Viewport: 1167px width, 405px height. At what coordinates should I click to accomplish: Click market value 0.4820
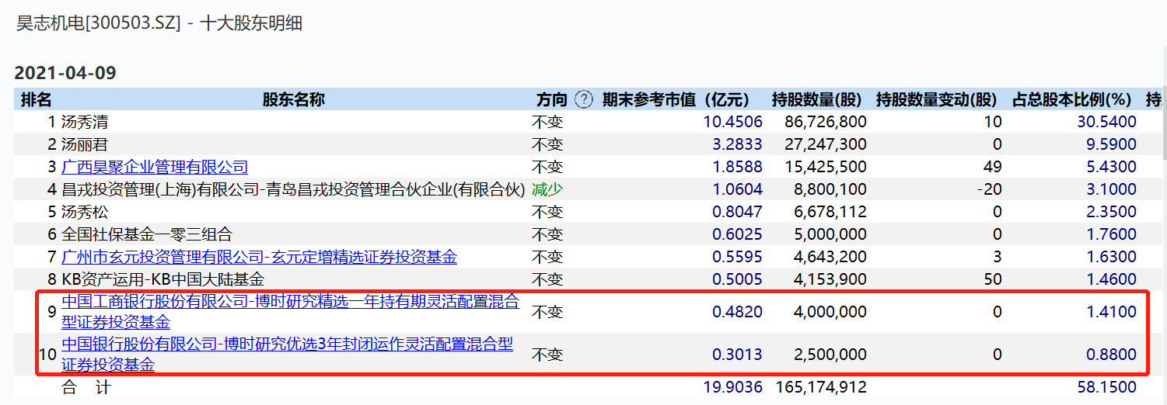tap(738, 312)
